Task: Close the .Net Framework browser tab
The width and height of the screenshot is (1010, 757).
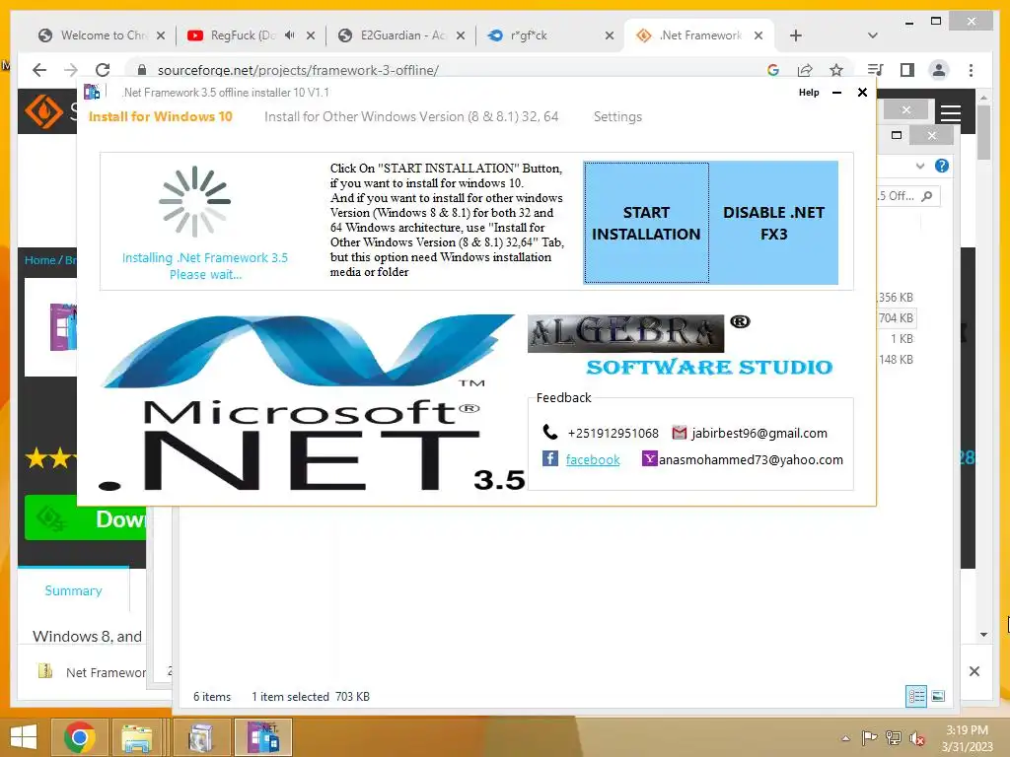Action: pyautogui.click(x=758, y=35)
